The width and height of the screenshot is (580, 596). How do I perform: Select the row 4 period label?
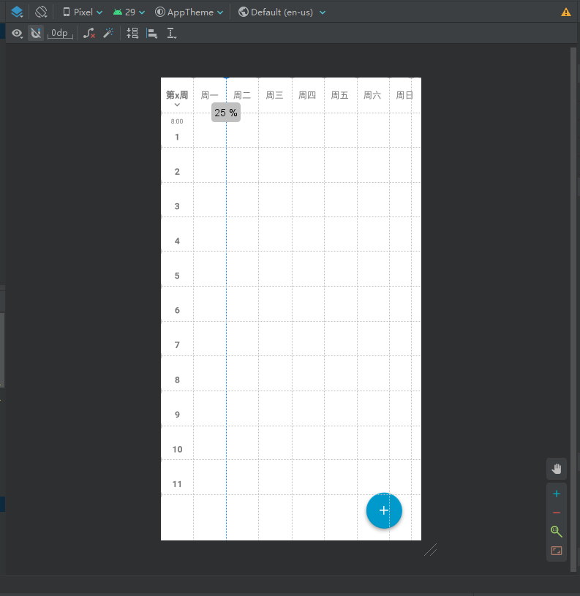[x=177, y=241]
